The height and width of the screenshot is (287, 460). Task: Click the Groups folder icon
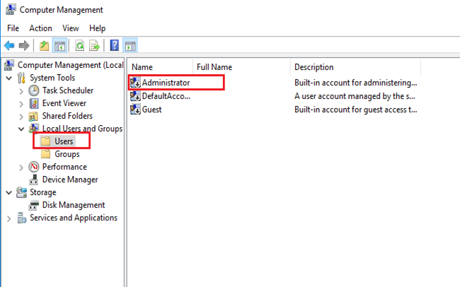45,154
